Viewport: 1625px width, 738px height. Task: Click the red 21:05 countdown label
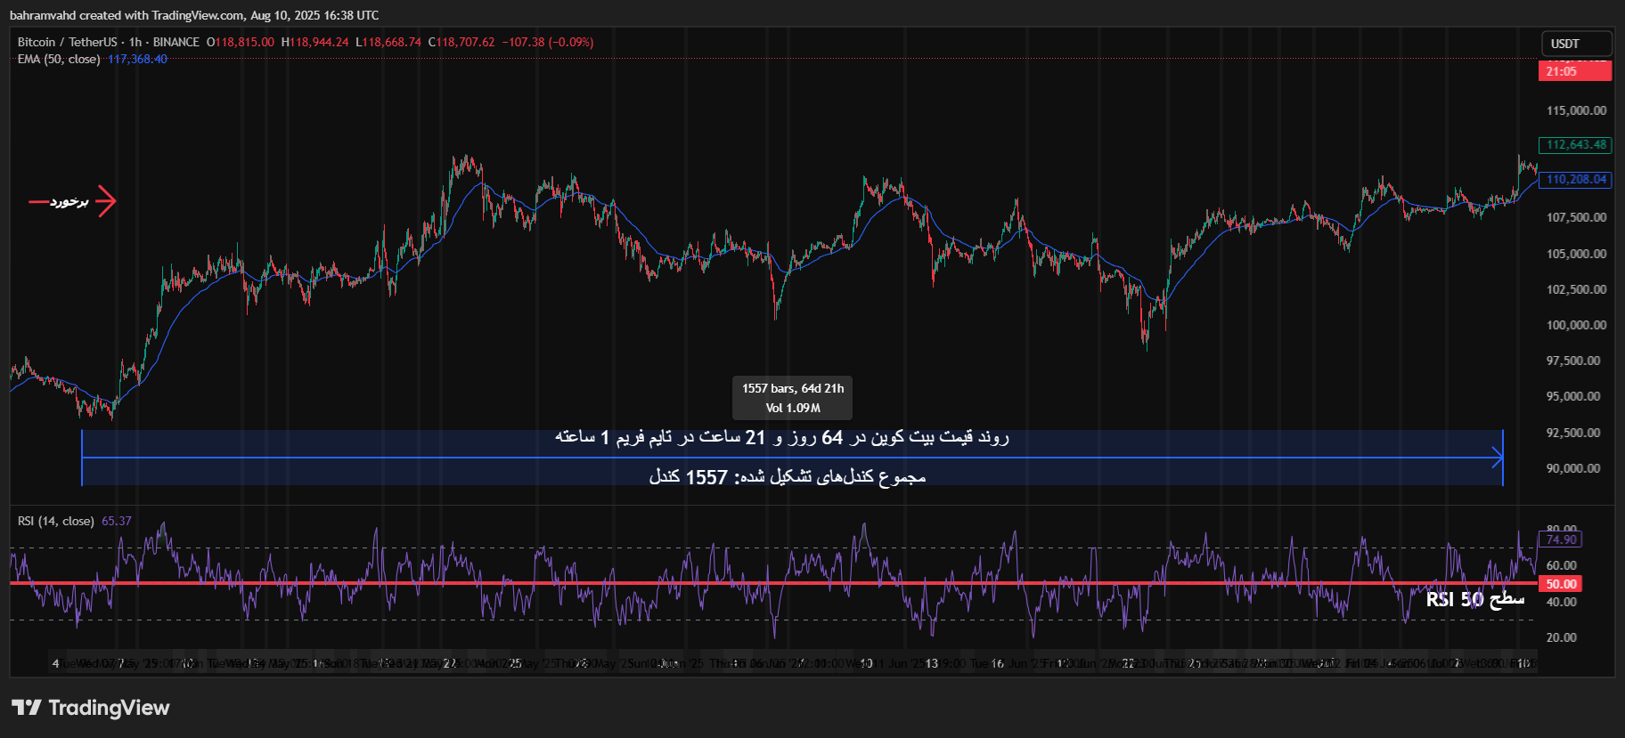(x=1573, y=71)
